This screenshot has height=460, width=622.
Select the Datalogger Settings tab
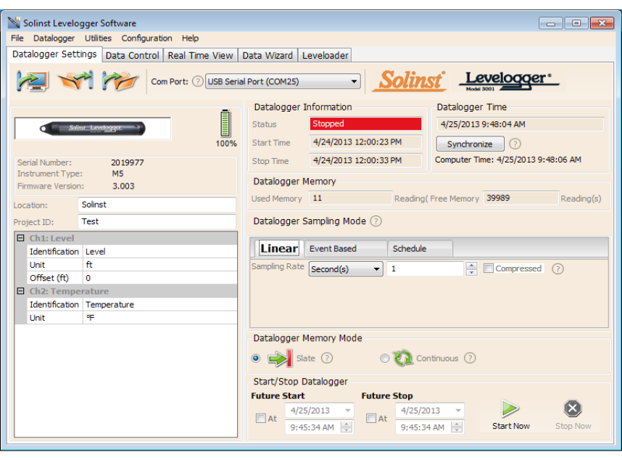click(x=54, y=54)
